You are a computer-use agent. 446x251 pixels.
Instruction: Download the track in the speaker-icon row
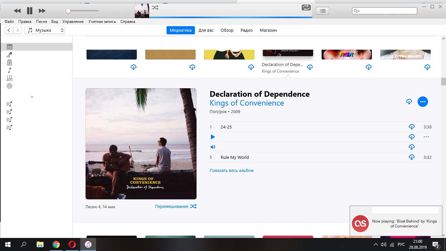pyautogui.click(x=412, y=147)
